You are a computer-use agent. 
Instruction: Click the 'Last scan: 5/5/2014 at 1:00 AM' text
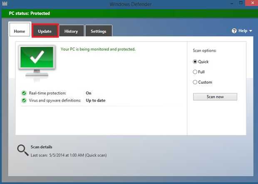coord(57,155)
